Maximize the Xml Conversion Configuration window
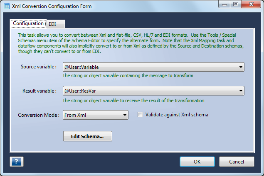This screenshot has height=176, width=264. (x=236, y=5)
